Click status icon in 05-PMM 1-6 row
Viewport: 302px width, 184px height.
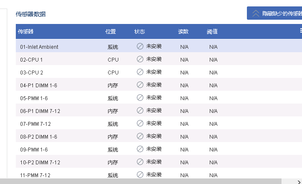click(140, 98)
